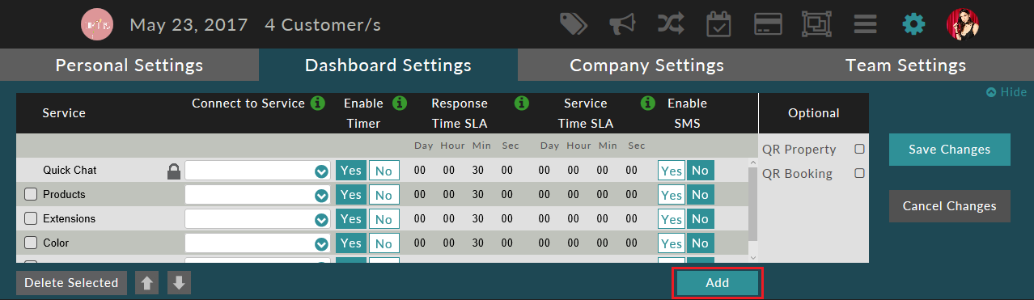Click the Save Changes button
Image resolution: width=1034 pixels, height=300 pixels.
(949, 150)
